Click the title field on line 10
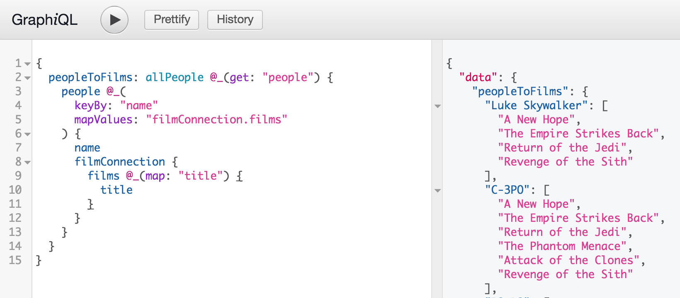This screenshot has width=680, height=298. [x=117, y=190]
